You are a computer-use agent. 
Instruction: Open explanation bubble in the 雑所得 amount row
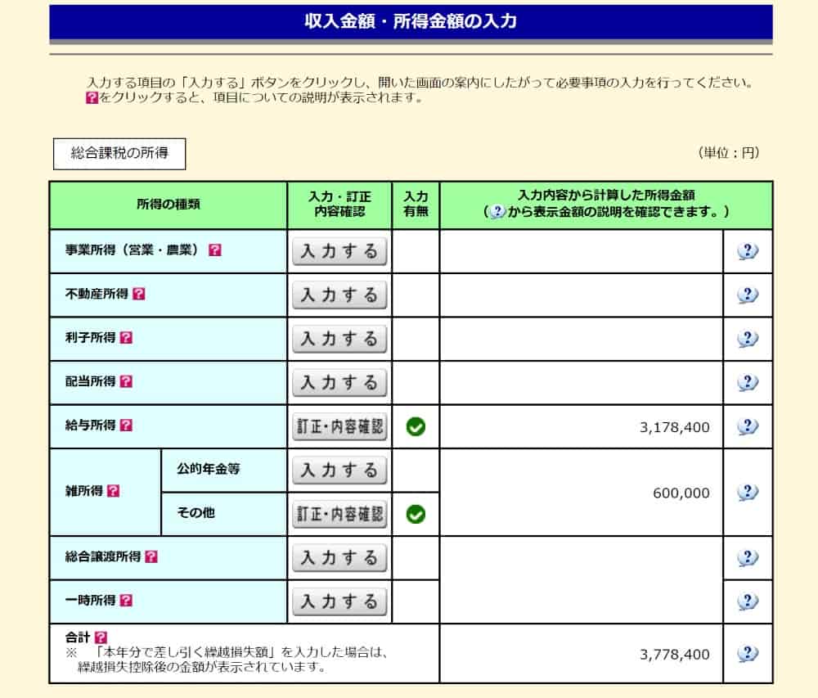[x=748, y=493]
